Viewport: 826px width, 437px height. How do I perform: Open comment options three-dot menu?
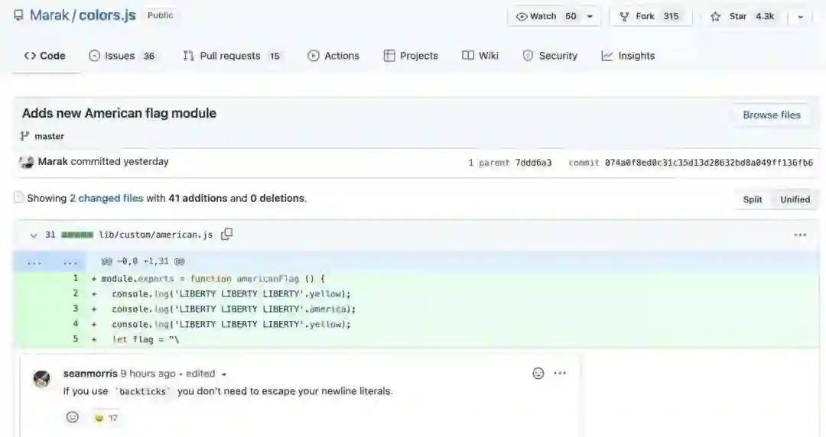(561, 373)
